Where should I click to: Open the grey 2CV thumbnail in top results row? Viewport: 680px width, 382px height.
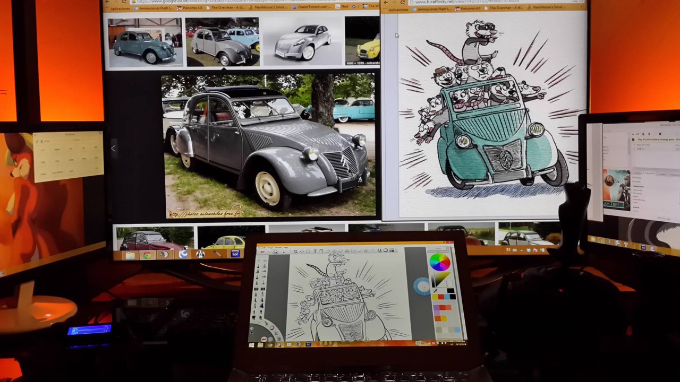[223, 42]
